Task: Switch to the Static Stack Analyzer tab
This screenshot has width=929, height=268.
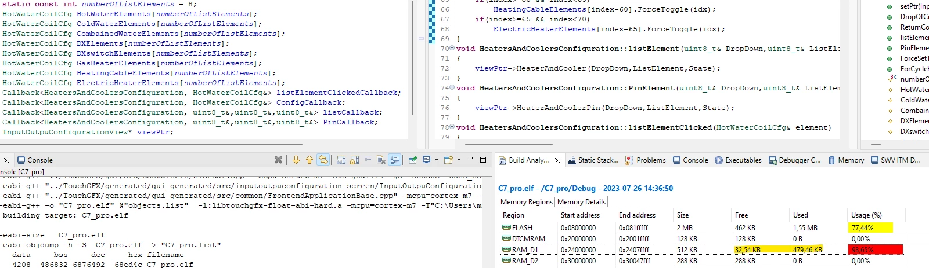Action: [593, 160]
